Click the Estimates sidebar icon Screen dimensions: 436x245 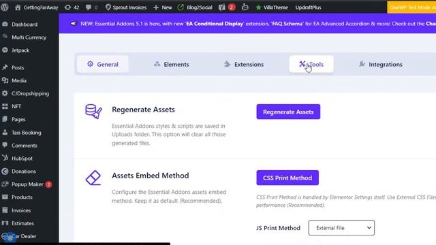coord(5,223)
